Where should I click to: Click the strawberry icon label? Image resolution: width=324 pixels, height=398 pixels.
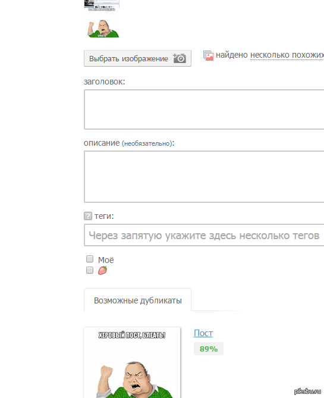(x=102, y=270)
